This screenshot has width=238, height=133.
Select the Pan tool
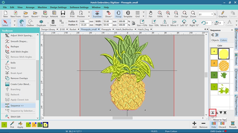tap(150, 14)
